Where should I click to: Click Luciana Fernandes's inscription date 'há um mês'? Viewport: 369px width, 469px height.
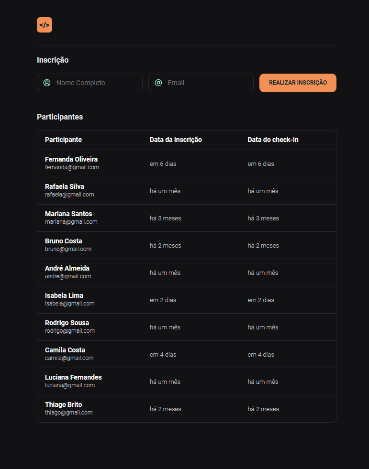click(x=165, y=382)
